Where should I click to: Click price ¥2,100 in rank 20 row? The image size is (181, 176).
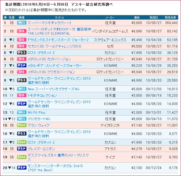137,168
